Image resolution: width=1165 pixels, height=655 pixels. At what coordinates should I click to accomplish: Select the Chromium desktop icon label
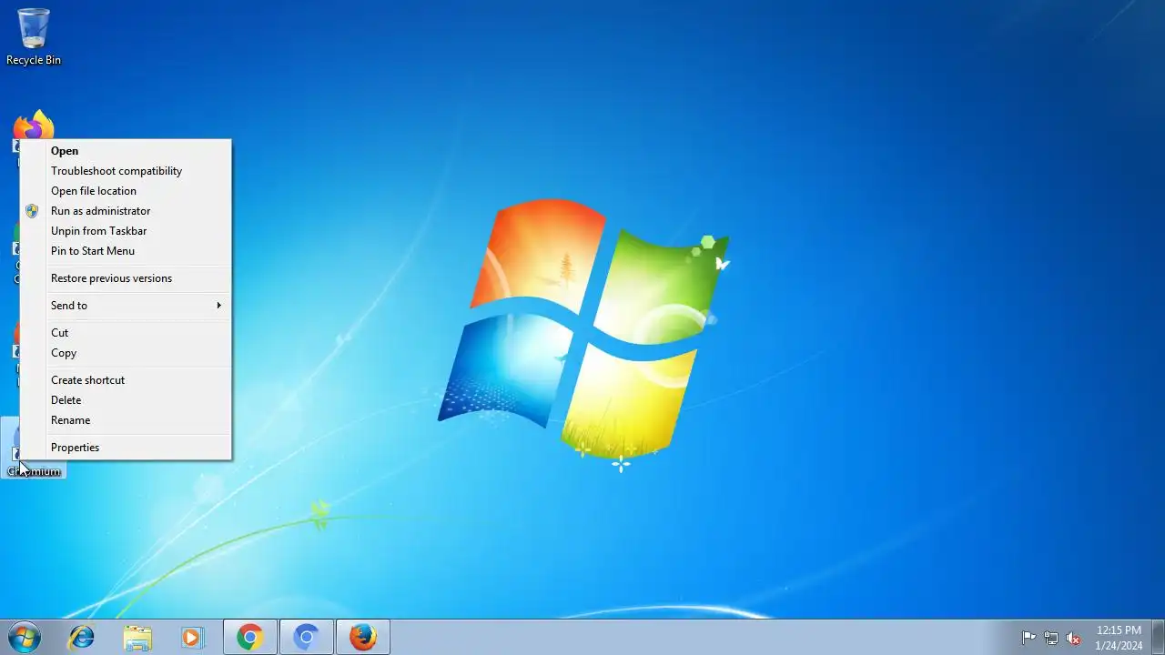(x=34, y=471)
